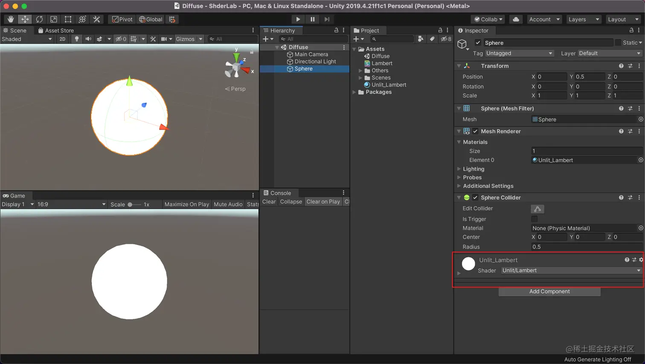Open the Layer dropdown showing Default
The image size is (645, 364).
(x=610, y=53)
